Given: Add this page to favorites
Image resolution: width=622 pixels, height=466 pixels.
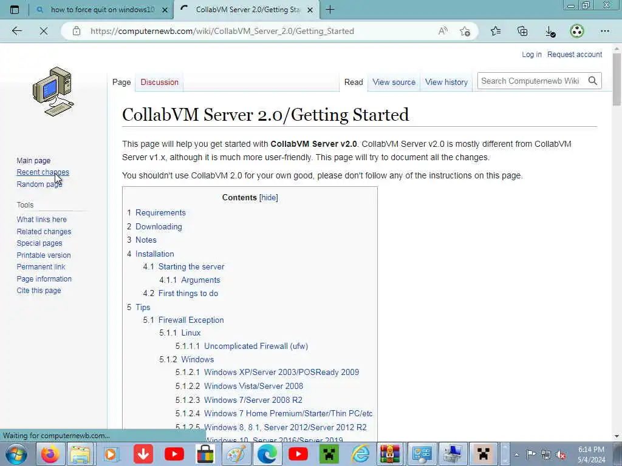Looking at the screenshot, I should 465,31.
